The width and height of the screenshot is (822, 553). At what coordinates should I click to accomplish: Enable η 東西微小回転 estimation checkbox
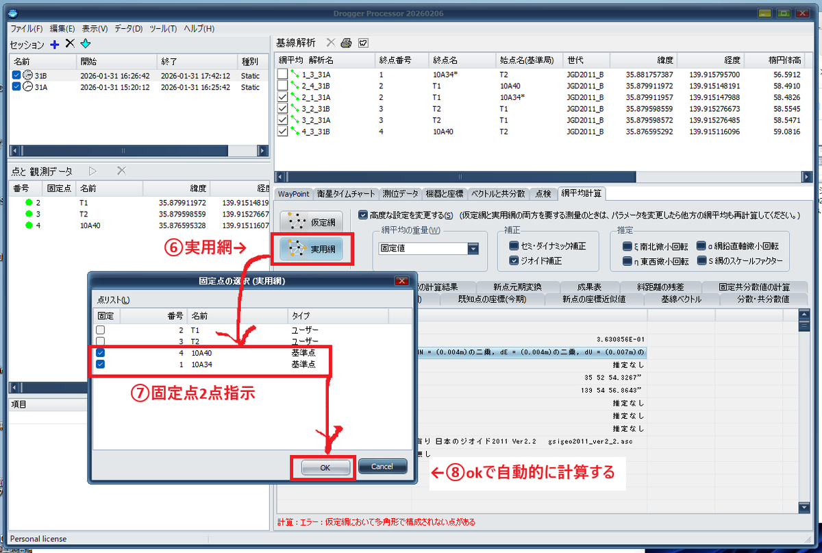point(627,261)
